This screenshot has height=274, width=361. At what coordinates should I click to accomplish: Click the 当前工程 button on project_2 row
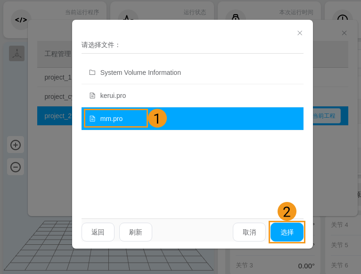(326, 116)
